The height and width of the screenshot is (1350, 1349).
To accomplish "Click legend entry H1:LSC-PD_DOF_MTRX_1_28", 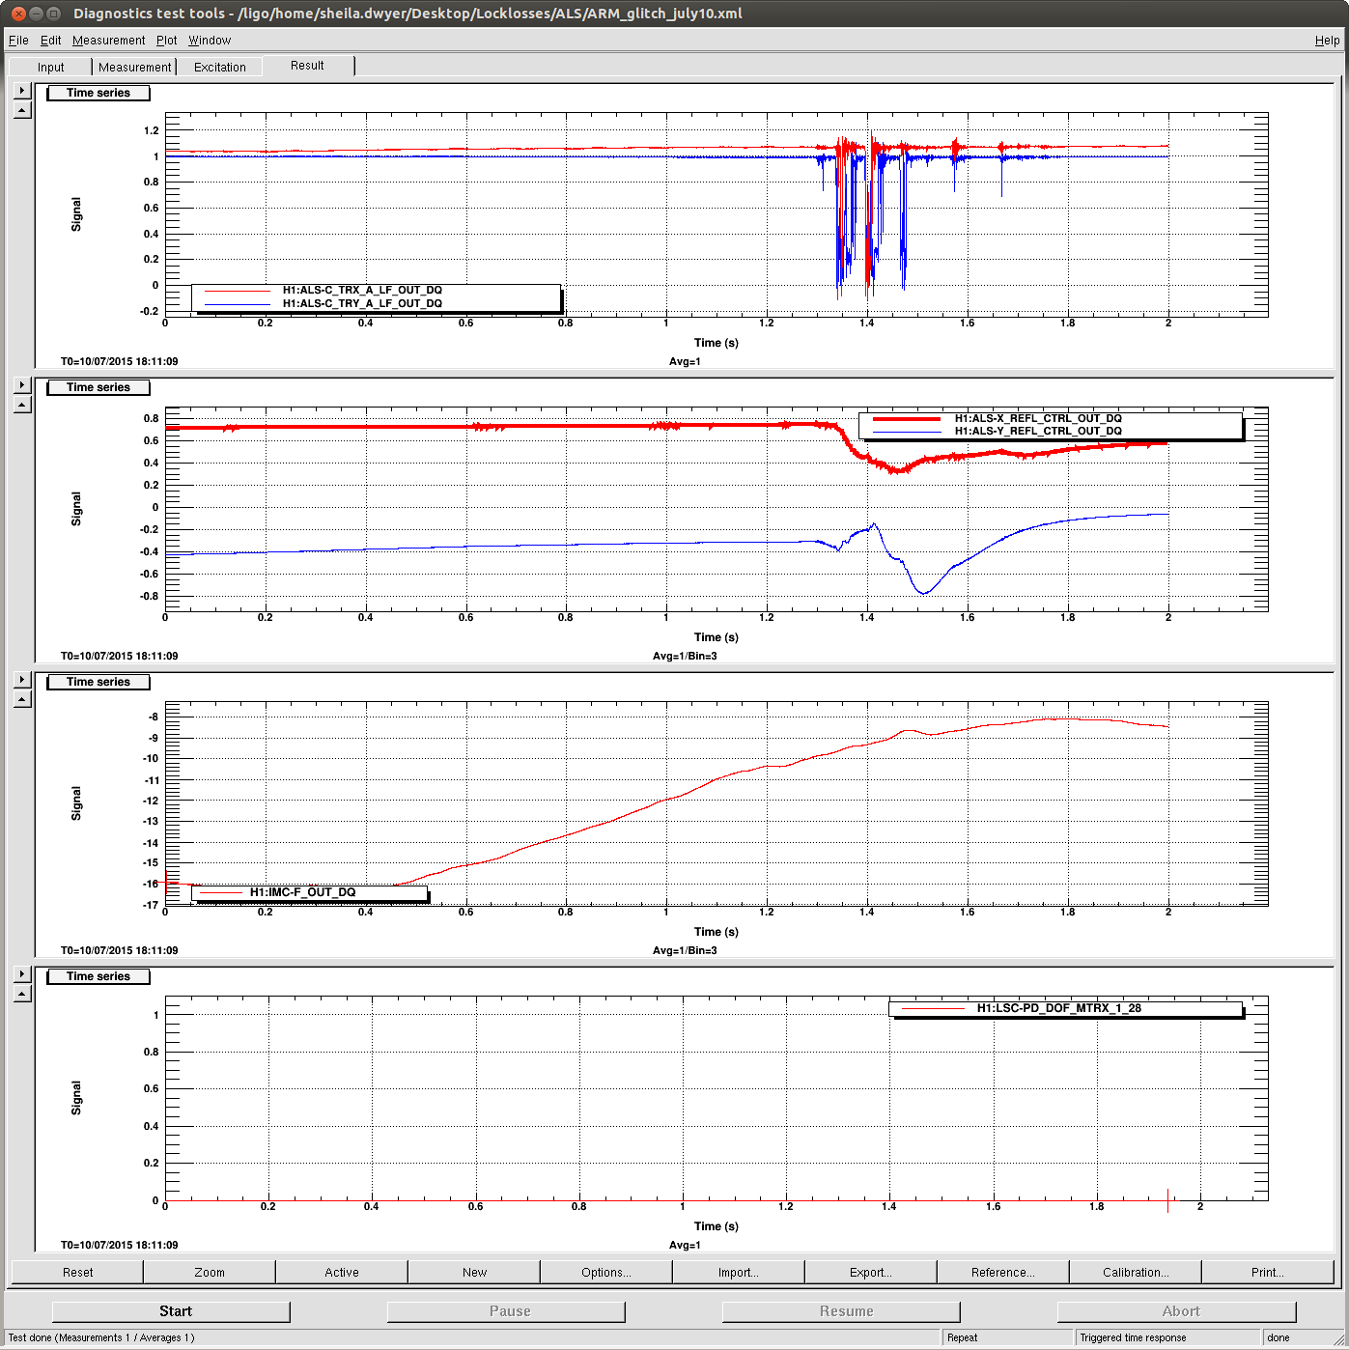I will click(1058, 1008).
